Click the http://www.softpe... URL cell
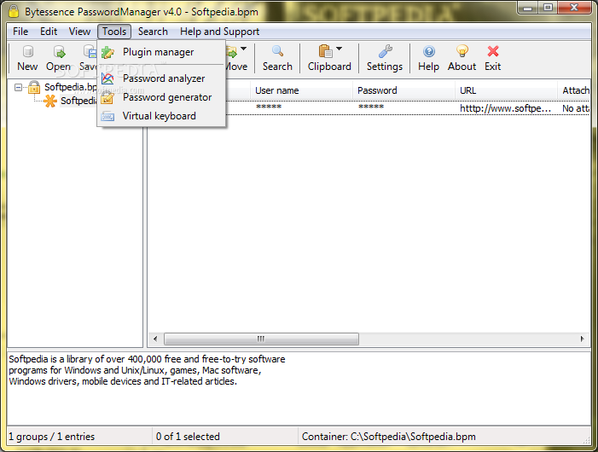Screen dimensions: 598x452 pos(506,108)
